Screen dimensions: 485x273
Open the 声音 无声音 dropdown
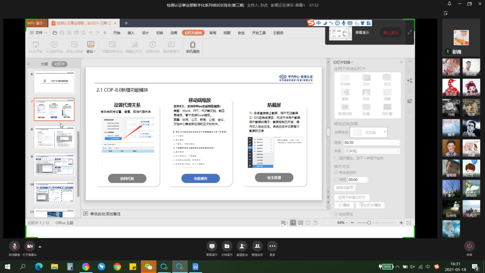(372, 151)
